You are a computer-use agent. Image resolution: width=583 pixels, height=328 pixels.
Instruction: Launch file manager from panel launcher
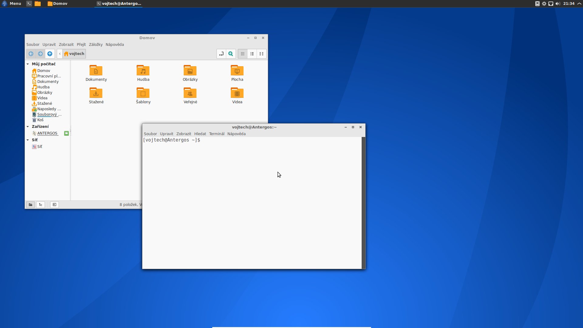[38, 4]
